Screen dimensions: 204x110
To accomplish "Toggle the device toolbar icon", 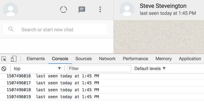I will click(14, 59).
